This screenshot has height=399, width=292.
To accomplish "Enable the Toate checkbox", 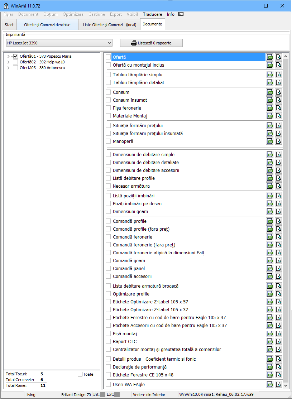I will (80, 374).
